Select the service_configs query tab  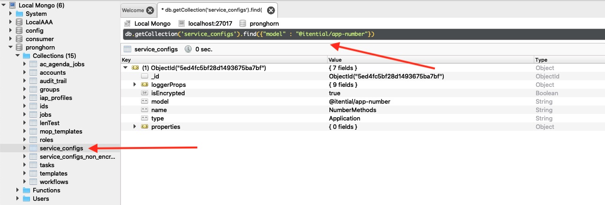point(211,10)
